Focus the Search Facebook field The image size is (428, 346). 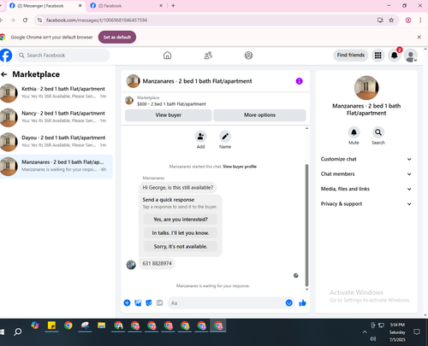pyautogui.click(x=62, y=56)
